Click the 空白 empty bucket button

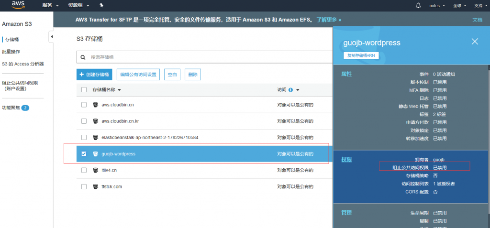pyautogui.click(x=172, y=75)
